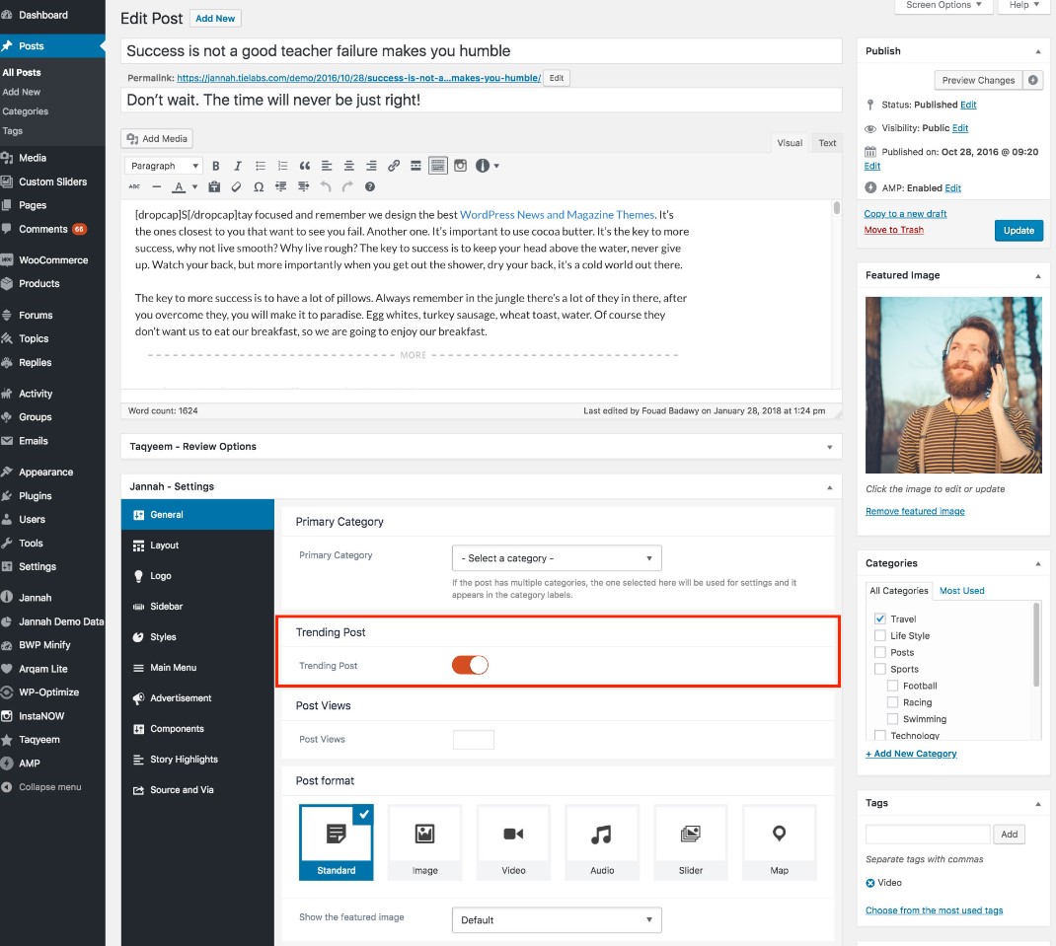Switch to Most Used categories tab

click(x=961, y=591)
